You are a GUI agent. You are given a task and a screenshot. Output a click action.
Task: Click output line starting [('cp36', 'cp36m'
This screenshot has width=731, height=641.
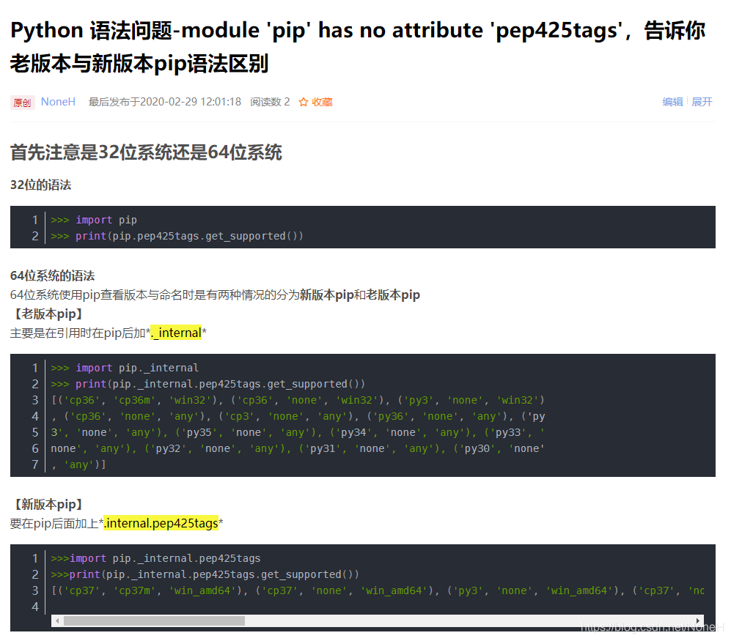click(x=298, y=400)
